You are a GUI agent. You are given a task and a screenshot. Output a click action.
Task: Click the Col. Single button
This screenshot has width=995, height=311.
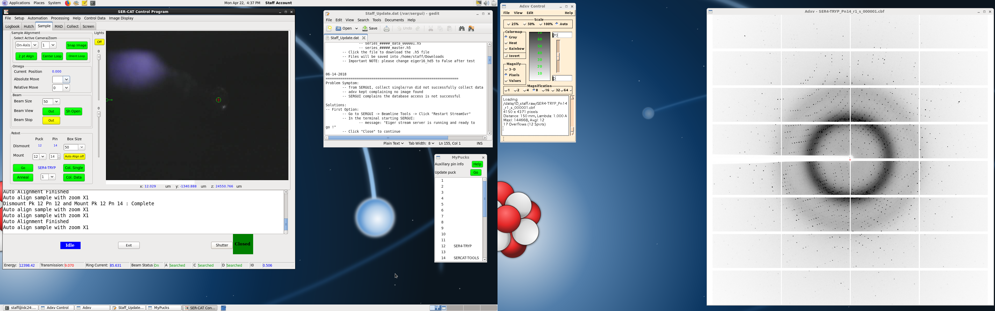pyautogui.click(x=74, y=168)
